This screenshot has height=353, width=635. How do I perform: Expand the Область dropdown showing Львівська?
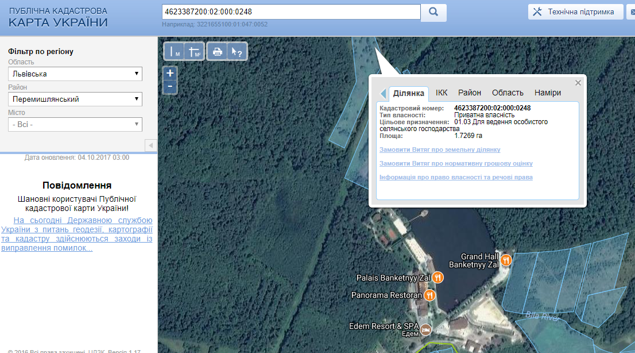[x=75, y=74]
